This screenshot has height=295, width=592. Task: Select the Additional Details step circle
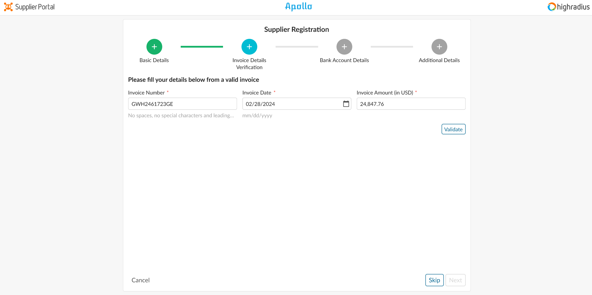point(439,47)
